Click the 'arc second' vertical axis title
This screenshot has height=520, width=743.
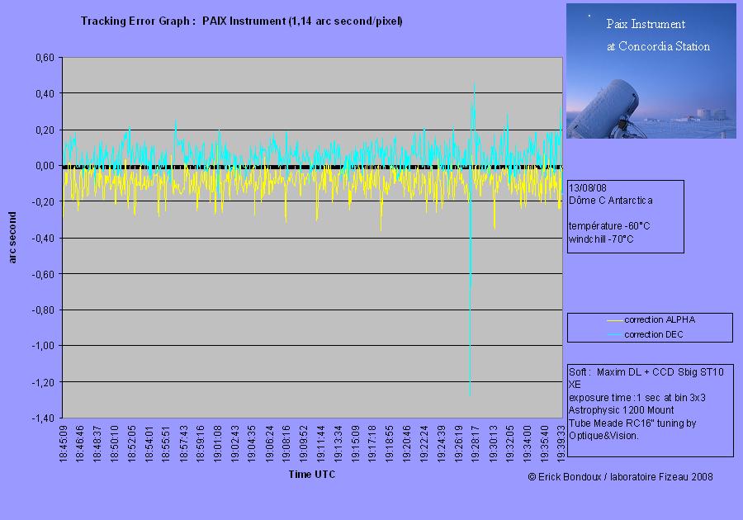pyautogui.click(x=12, y=237)
